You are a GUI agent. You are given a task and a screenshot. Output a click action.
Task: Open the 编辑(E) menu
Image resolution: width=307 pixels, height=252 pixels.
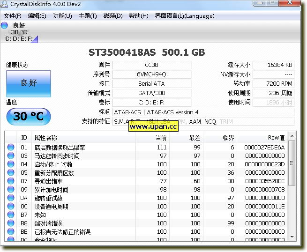[x=37, y=16]
